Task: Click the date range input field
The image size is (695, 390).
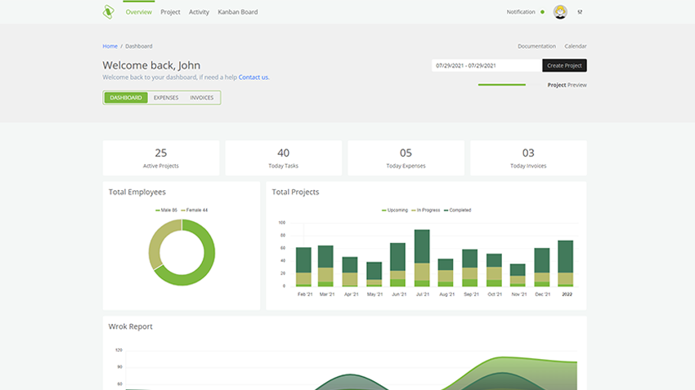Action: click(486, 65)
